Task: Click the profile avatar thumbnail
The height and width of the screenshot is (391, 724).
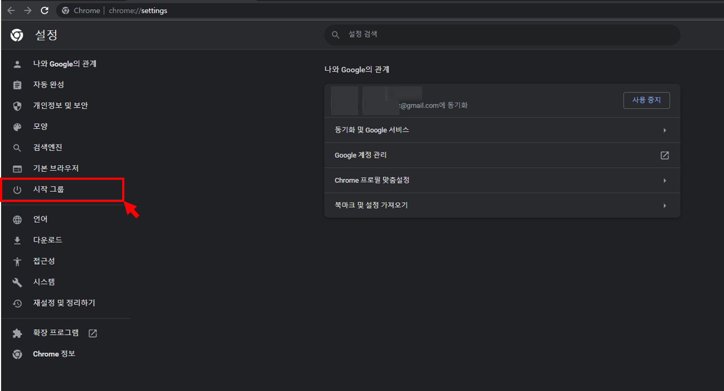Action: [x=344, y=101]
